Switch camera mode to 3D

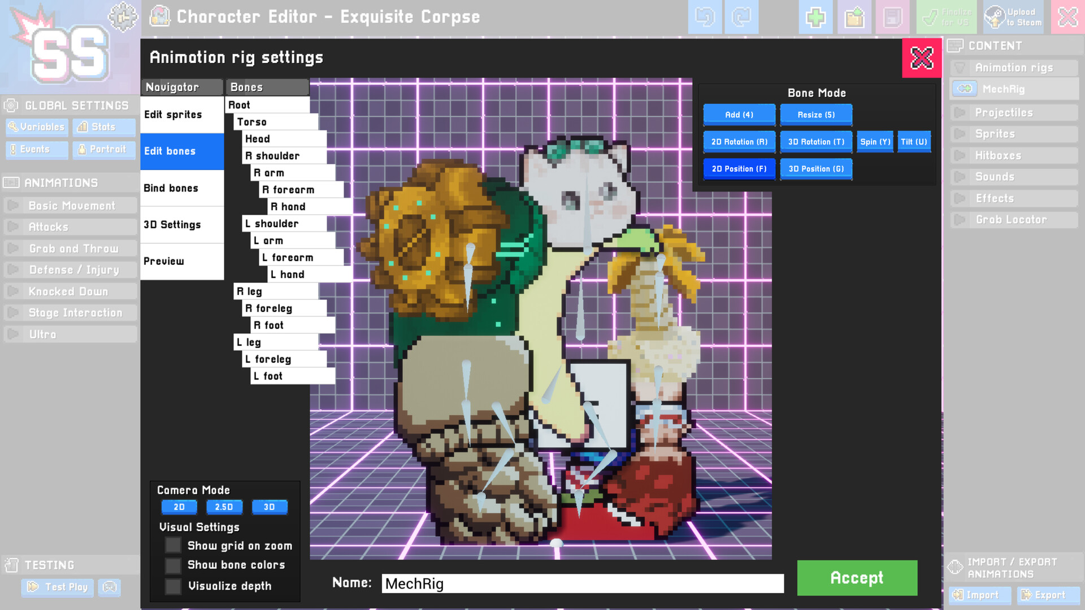(268, 507)
